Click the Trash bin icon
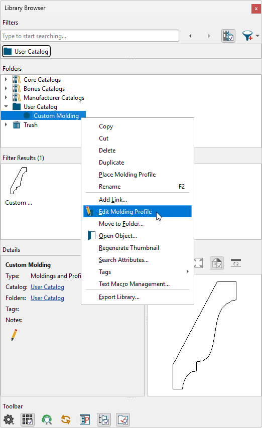The height and width of the screenshot is (428, 262). tap(17, 125)
